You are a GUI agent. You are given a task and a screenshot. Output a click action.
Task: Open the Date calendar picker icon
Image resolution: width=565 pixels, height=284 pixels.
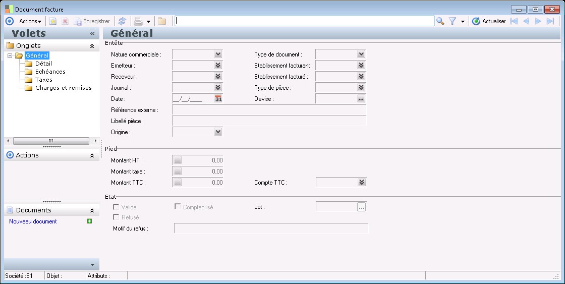[x=218, y=99]
